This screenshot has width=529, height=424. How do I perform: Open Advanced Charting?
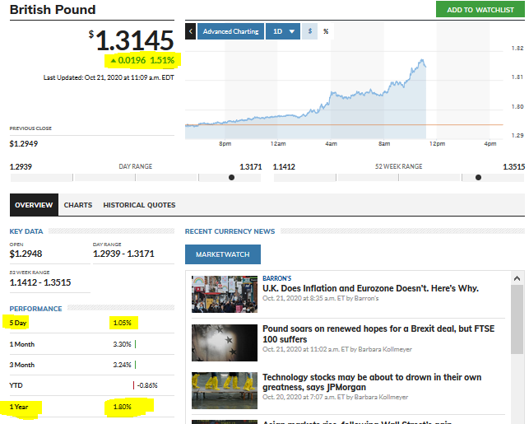(x=230, y=31)
